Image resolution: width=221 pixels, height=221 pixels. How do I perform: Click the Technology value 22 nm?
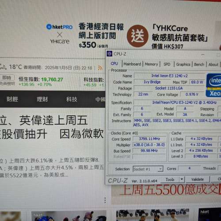[x=143, y=94]
